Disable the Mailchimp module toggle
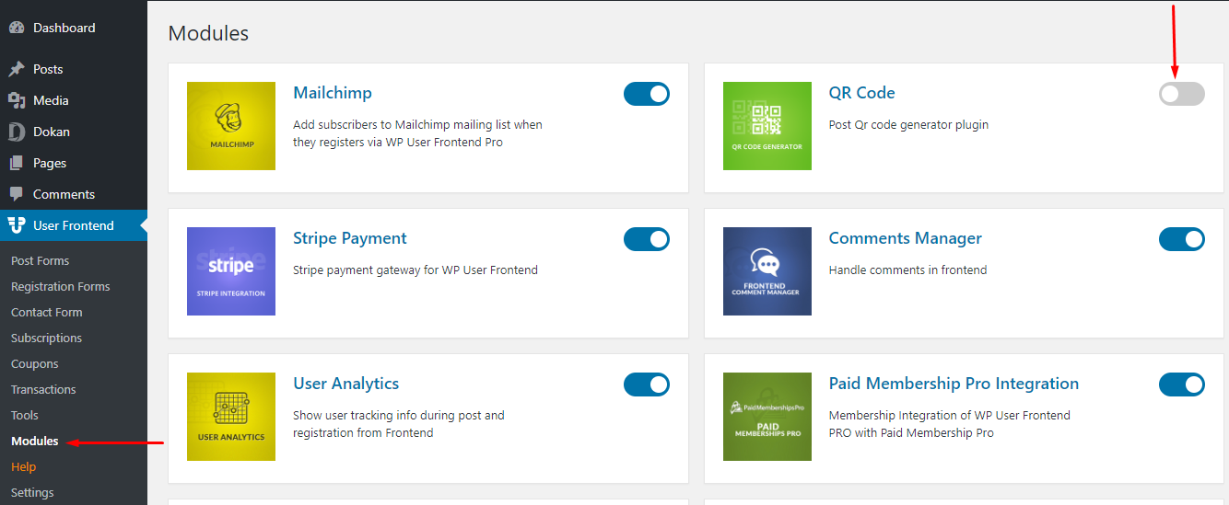The height and width of the screenshot is (505, 1229). click(x=647, y=94)
